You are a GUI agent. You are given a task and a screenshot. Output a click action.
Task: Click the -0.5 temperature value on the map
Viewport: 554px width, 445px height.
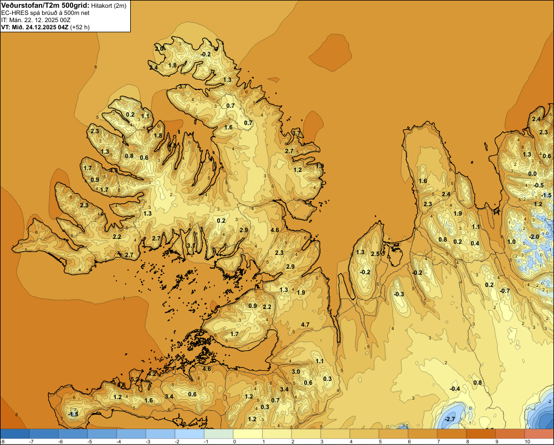tap(538, 186)
